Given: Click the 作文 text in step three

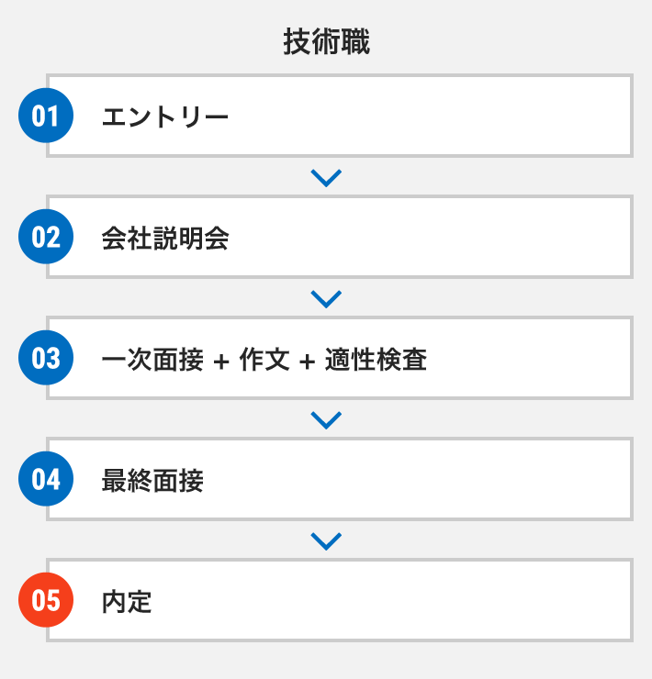Looking at the screenshot, I should pos(264,360).
